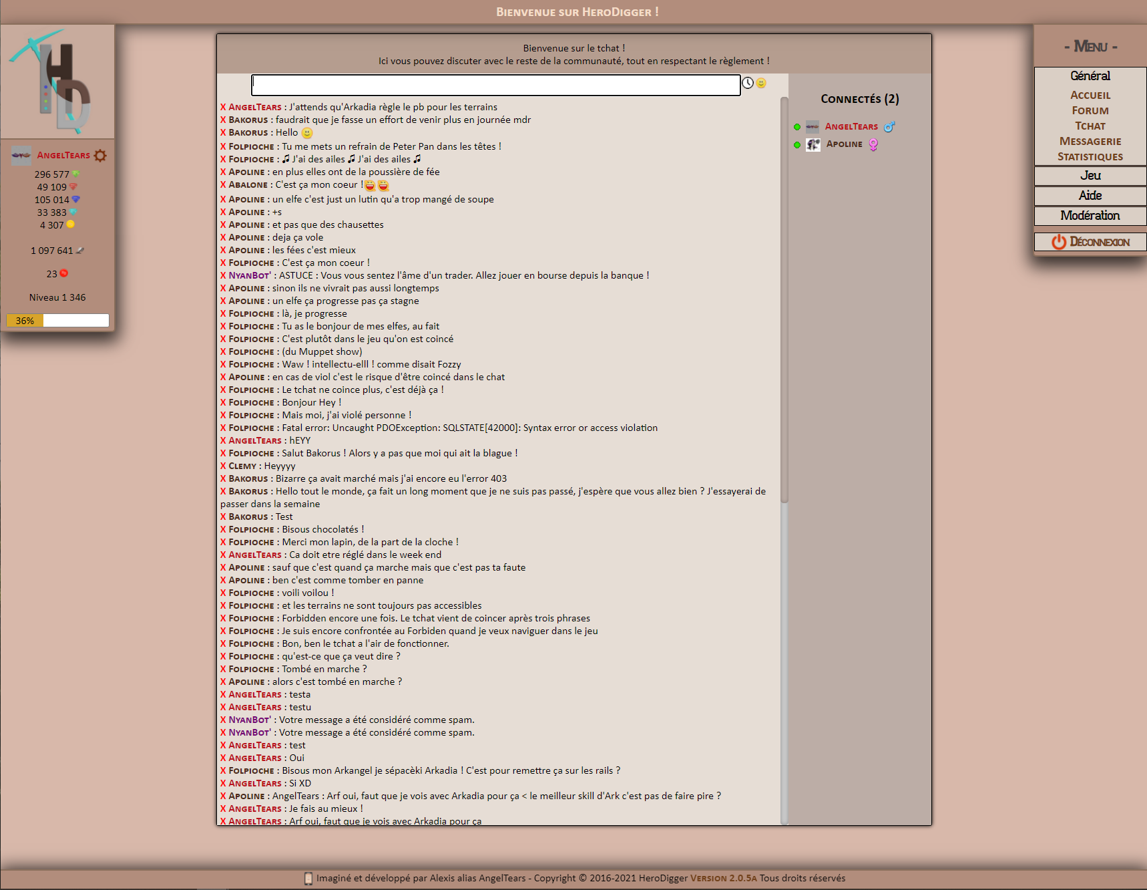Screen dimensions: 1147x890
Task: Click the power icon on Déconnexion
Action: pyautogui.click(x=1058, y=242)
